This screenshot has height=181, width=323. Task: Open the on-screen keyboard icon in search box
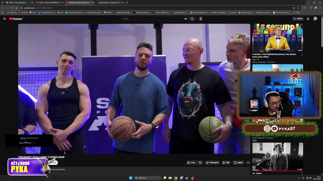tap(185, 19)
